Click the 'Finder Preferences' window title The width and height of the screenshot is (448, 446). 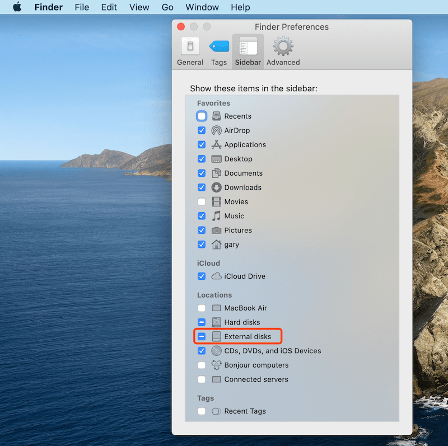point(292,27)
